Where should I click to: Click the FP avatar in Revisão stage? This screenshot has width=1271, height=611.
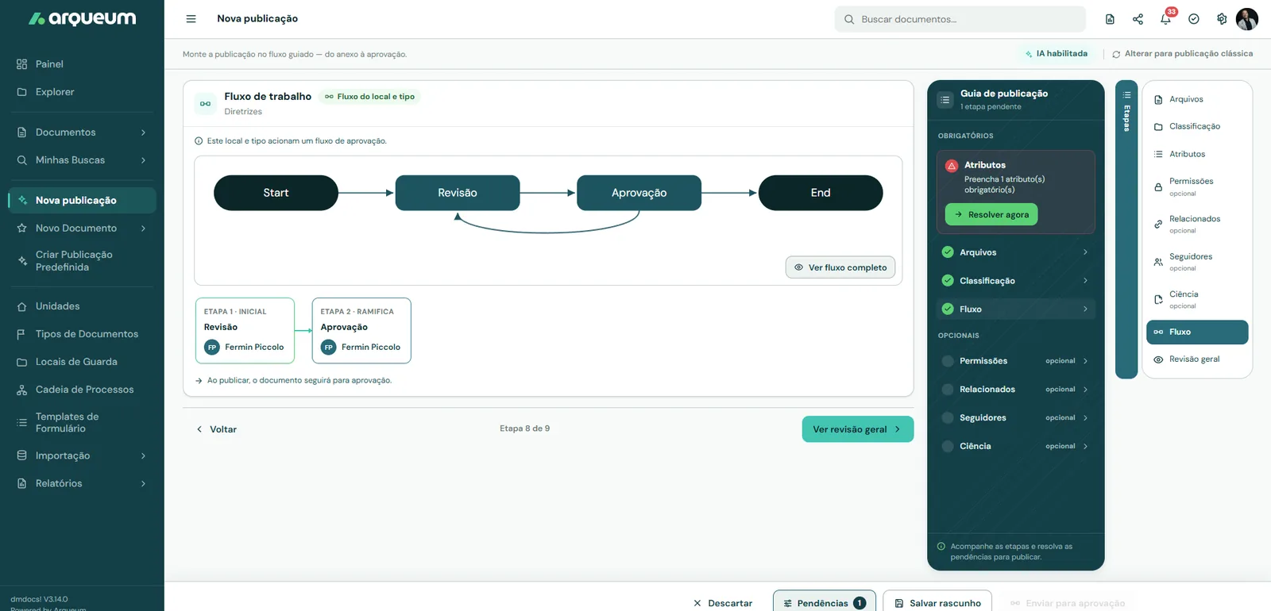212,347
